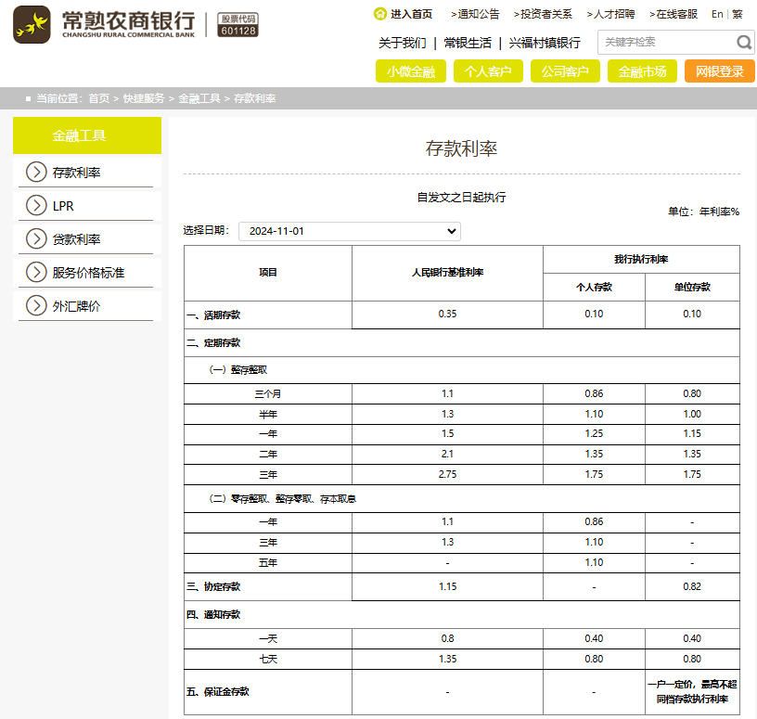Click the arrow icon next to 外汇牌价
Image resolution: width=757 pixels, height=719 pixels.
(36, 305)
